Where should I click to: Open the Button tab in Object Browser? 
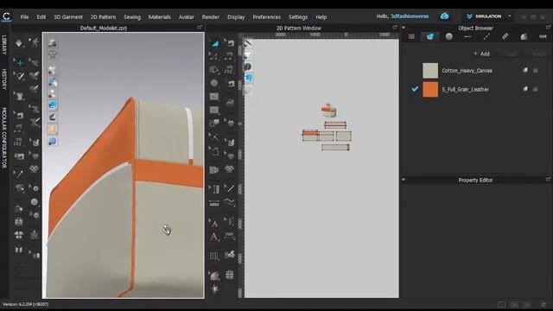(x=448, y=36)
